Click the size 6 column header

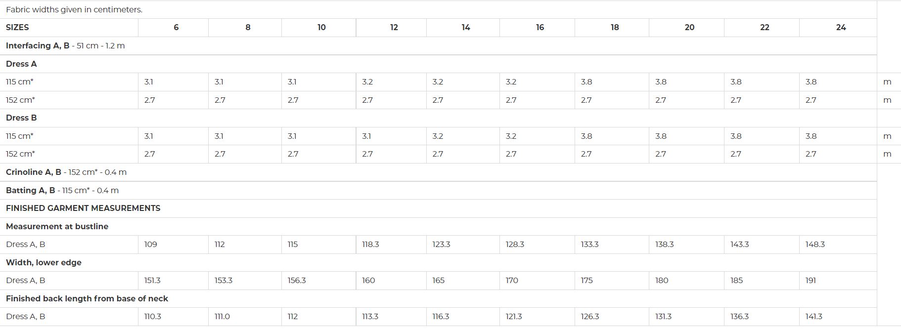(x=176, y=28)
